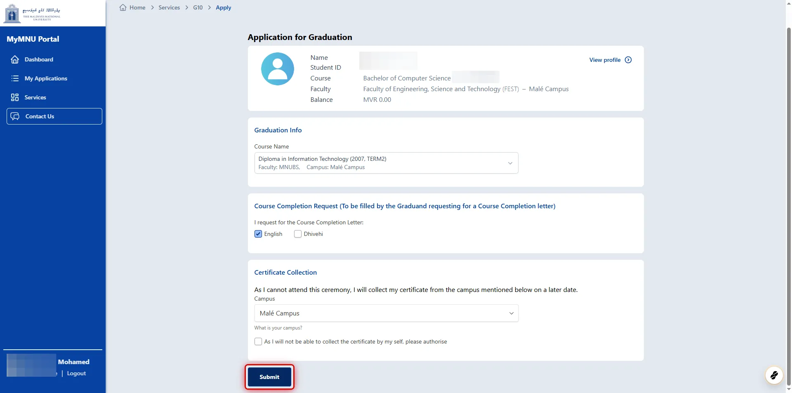Submit the graduation application
The width and height of the screenshot is (792, 393).
pos(269,377)
